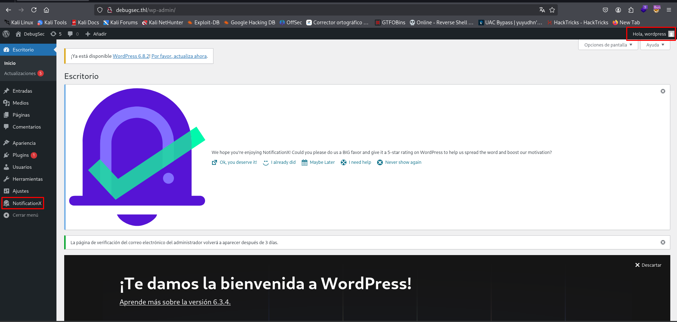Click the NotificationX bell logo image
Screen dimensions: 677x322
click(x=137, y=157)
